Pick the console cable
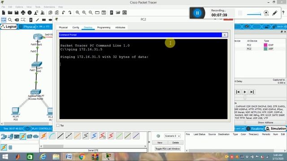The image size is (287, 161). click(x=52, y=136)
